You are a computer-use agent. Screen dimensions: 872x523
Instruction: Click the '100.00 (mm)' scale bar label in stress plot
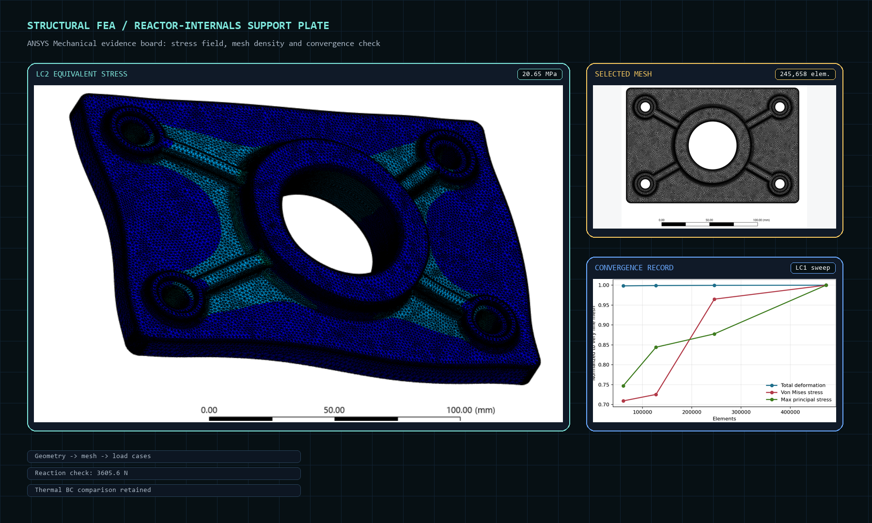(x=470, y=410)
